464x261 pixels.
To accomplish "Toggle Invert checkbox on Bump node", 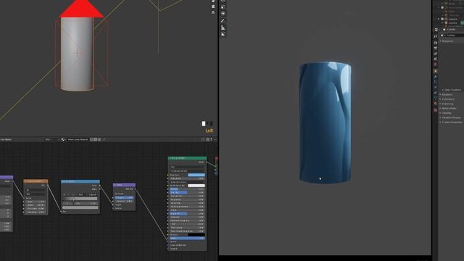I will point(116,194).
